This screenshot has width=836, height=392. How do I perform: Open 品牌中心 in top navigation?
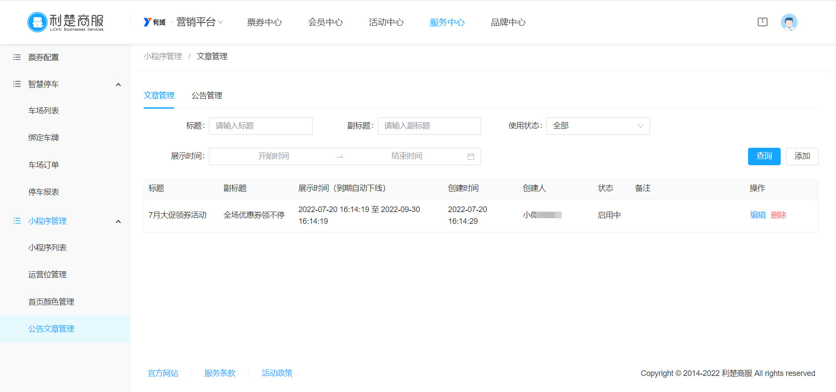pyautogui.click(x=508, y=22)
